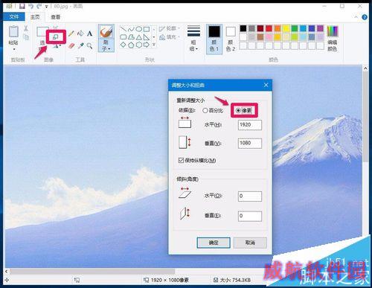Image resolution: width=372 pixels, height=288 pixels.
Task: Open the line thickness 粗细 dropdown
Action: point(193,38)
